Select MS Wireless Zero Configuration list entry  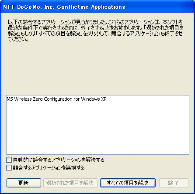[x=56, y=99]
